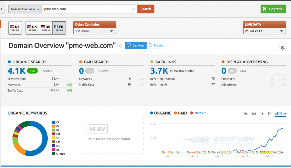The height and width of the screenshot is (168, 291).
Task: Click the Referring Domains 75 value
Action: 213,79
